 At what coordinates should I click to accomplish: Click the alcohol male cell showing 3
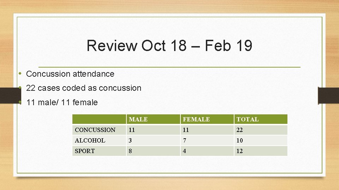(x=153, y=140)
